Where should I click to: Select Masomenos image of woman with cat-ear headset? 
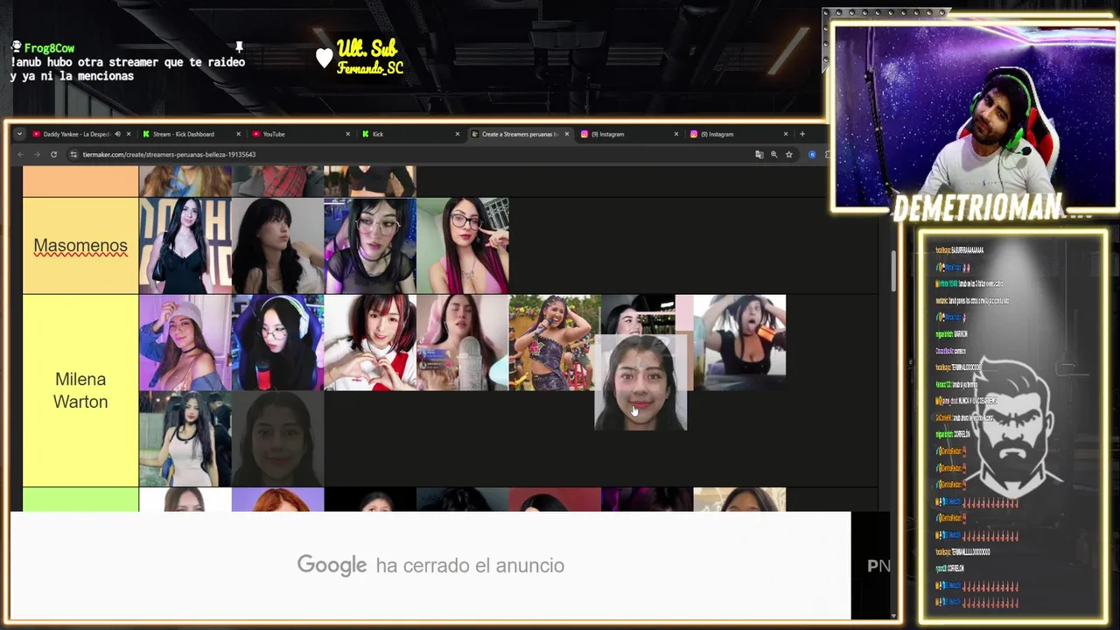pos(370,246)
